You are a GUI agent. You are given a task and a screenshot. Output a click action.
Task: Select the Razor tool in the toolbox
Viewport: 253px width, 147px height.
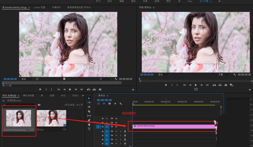89,111
